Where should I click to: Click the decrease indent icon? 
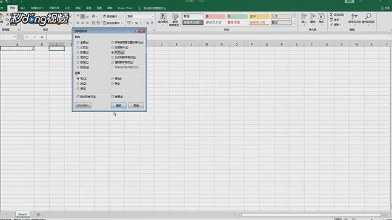pyautogui.click(x=93, y=23)
